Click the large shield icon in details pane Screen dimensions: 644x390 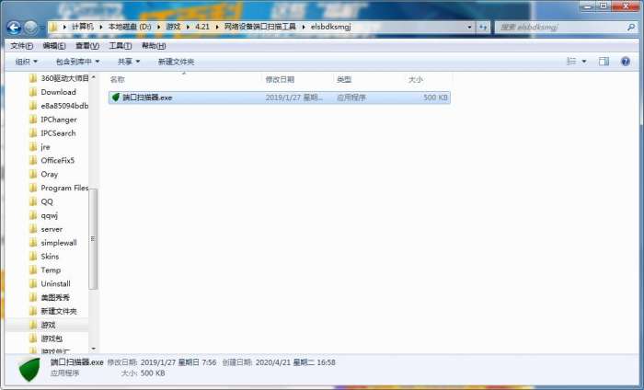pos(29,369)
